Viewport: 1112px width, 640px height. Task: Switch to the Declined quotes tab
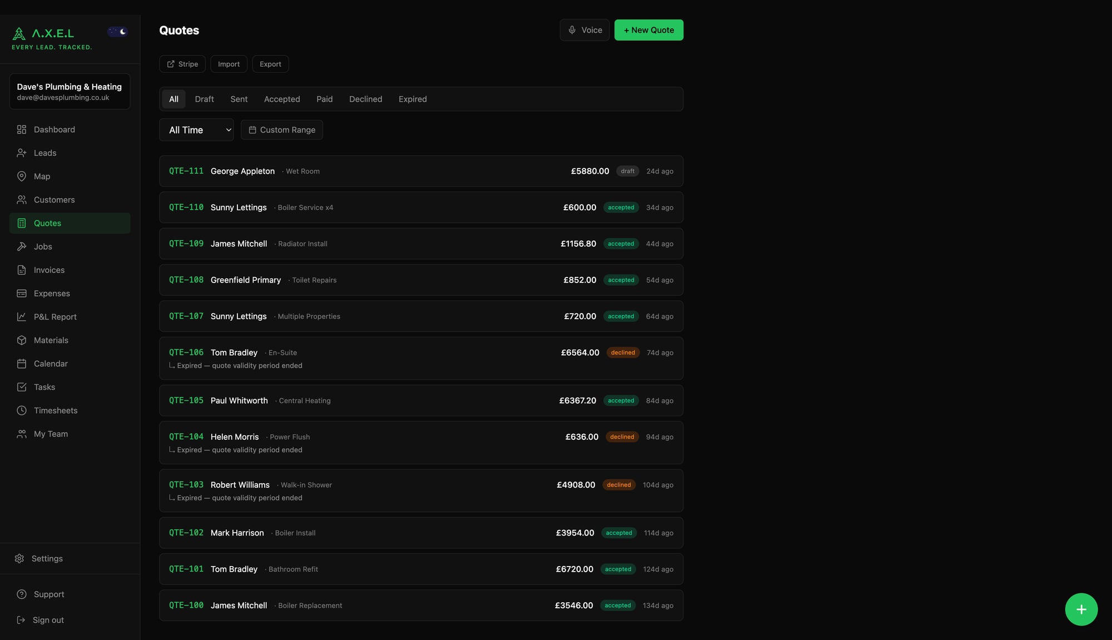click(365, 98)
